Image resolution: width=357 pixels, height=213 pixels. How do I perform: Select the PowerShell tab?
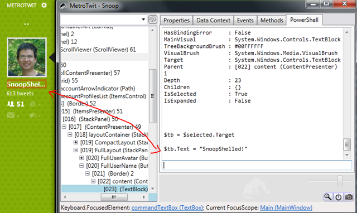point(304,20)
